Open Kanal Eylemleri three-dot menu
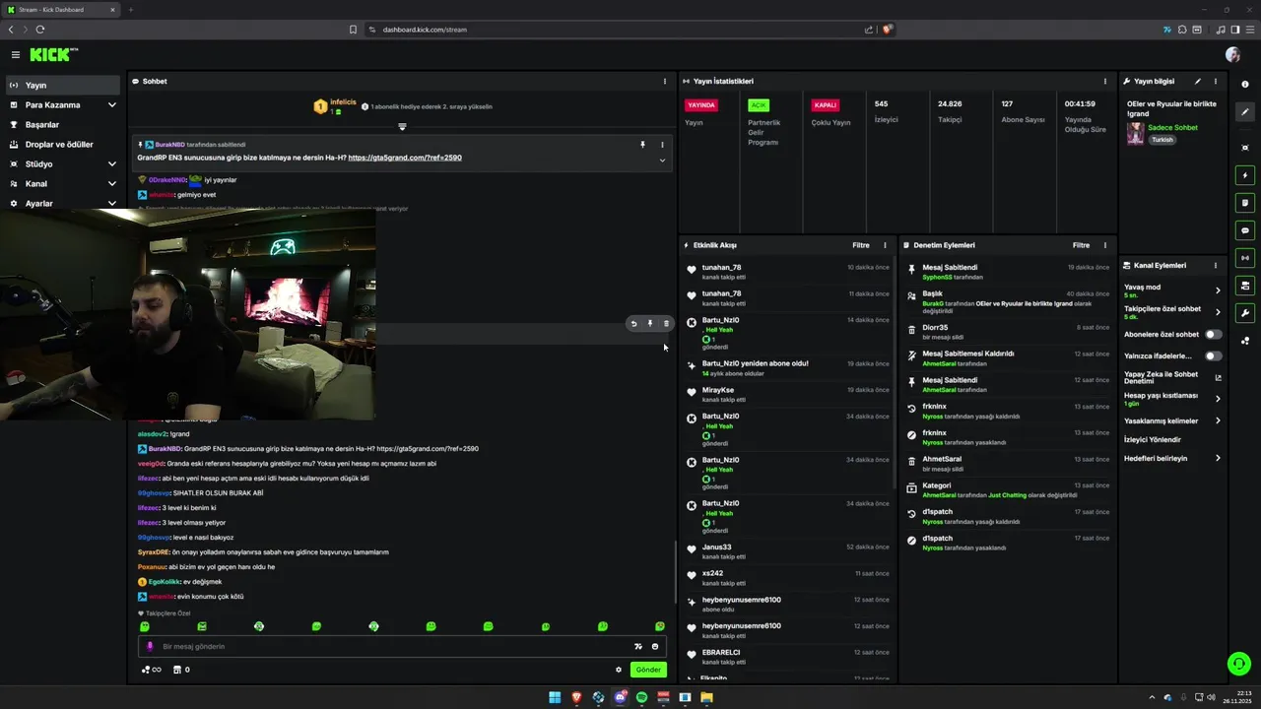 pos(1215,265)
